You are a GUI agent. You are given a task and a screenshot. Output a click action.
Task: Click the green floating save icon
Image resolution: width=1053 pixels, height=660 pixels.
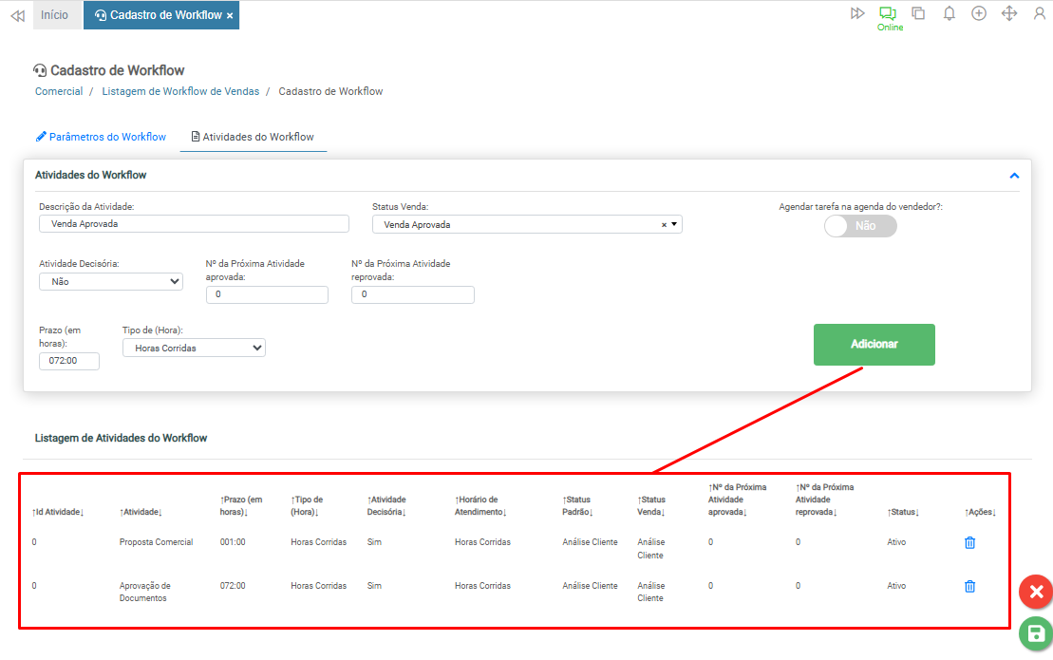tap(1036, 633)
